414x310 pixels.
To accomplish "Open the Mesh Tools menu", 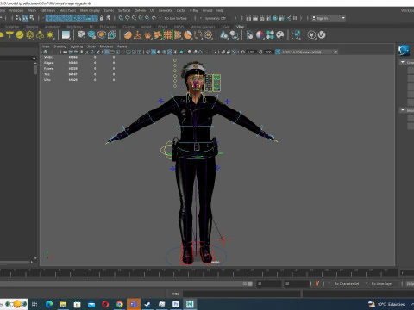I will (67, 10).
